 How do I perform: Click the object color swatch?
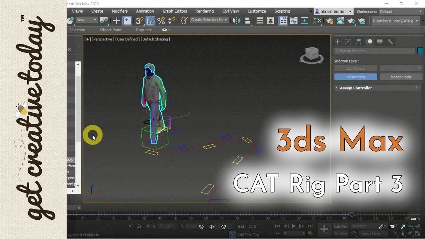tap(420, 51)
